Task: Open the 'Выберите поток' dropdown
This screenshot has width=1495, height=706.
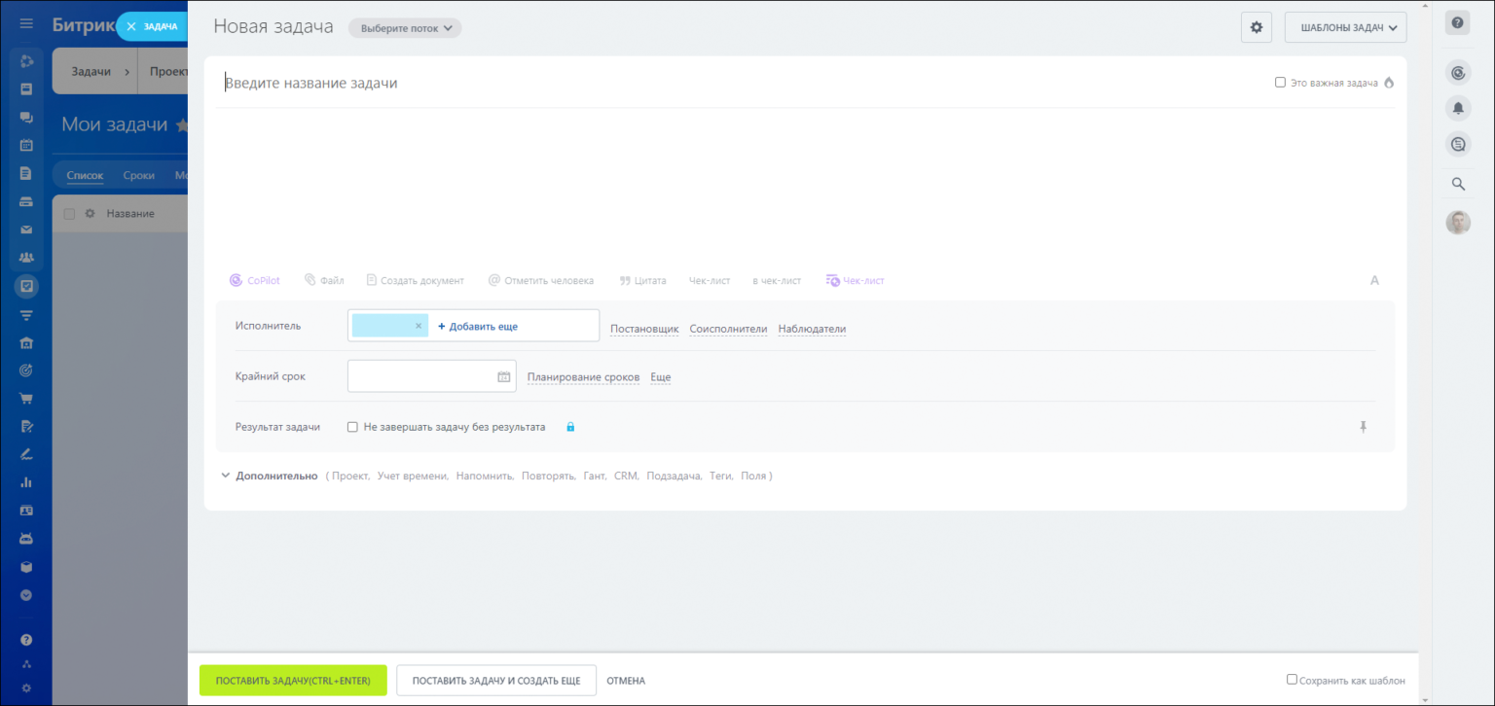Action: tap(405, 28)
